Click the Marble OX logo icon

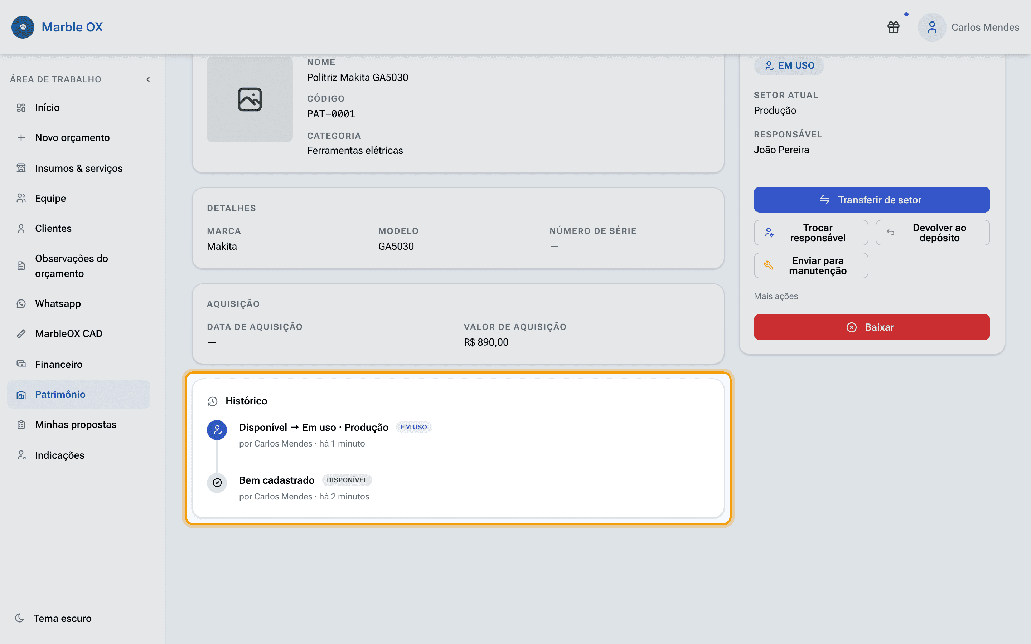click(23, 27)
